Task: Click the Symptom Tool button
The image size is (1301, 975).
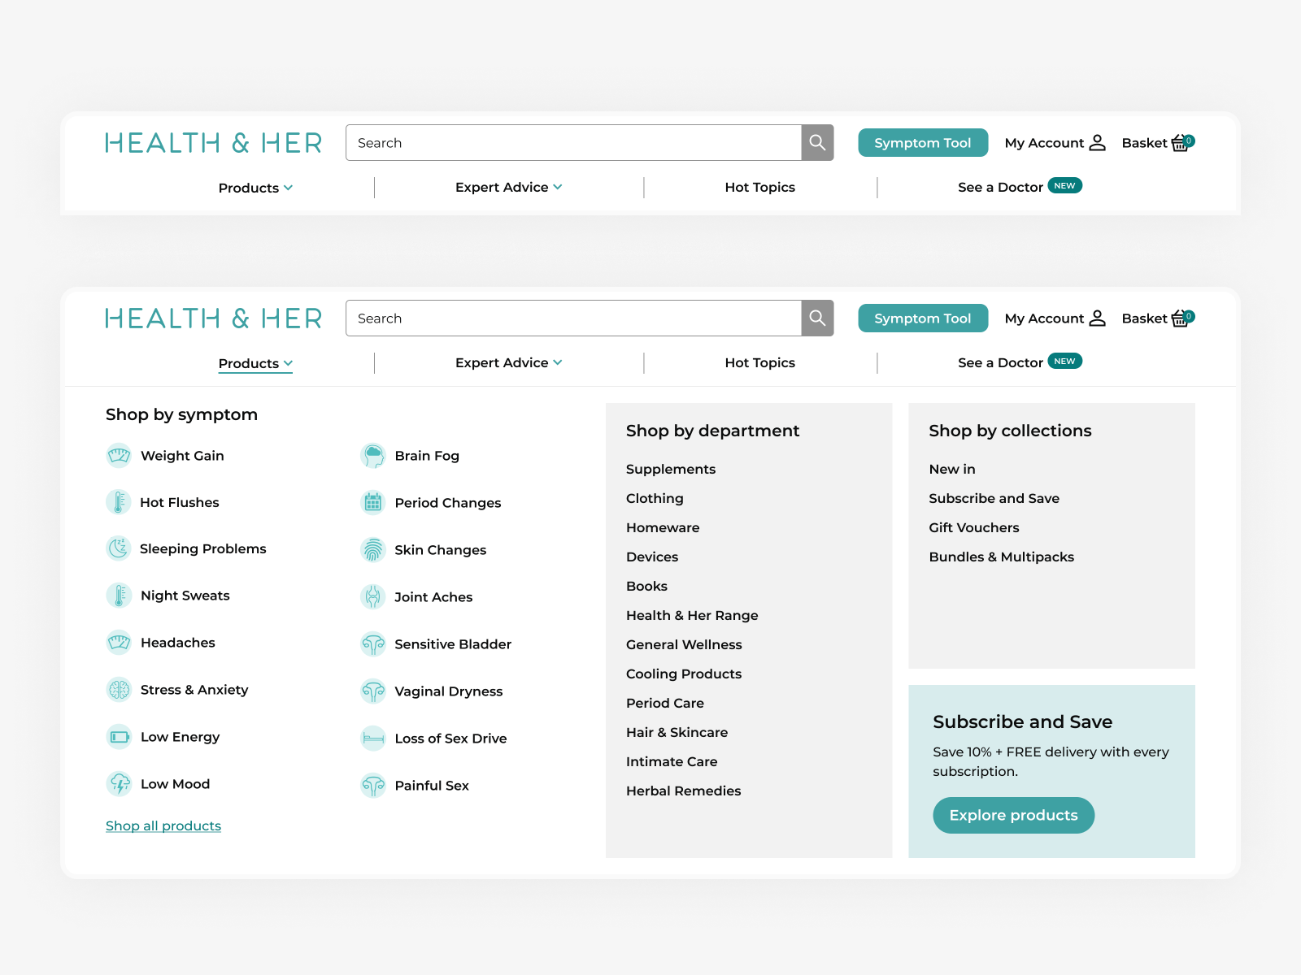Action: click(922, 318)
